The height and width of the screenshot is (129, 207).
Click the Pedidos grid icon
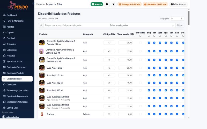(x=4, y=27)
